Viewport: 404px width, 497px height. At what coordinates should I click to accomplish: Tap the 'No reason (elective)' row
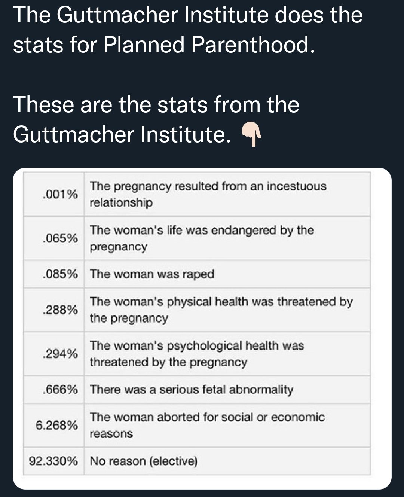pyautogui.click(x=227, y=461)
